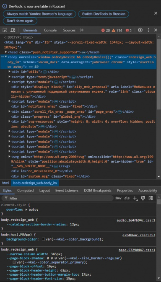Expand the script text/javascript node
This screenshot has width=161, height=282.
(x=9, y=77)
